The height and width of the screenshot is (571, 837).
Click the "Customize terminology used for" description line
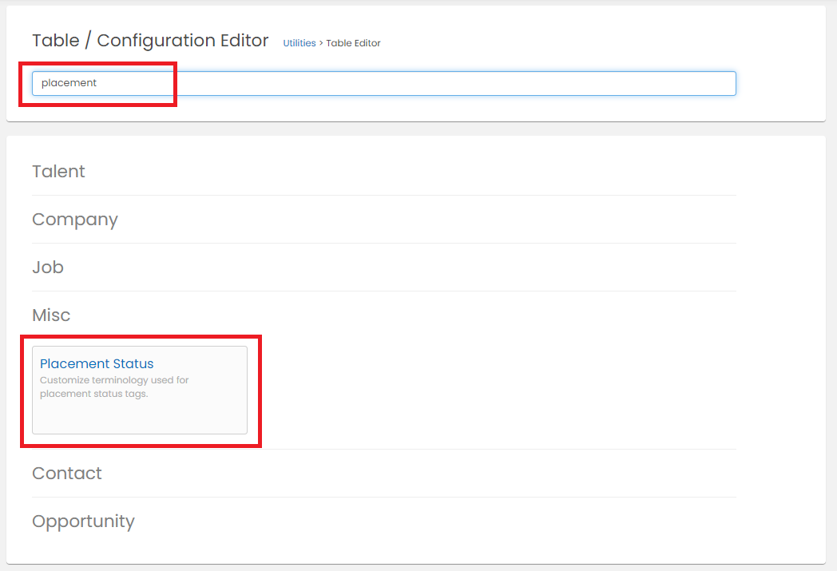(114, 380)
